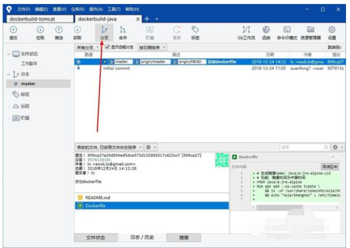
Task: Click the Remote (远端) globe icon
Action: pos(266,29)
